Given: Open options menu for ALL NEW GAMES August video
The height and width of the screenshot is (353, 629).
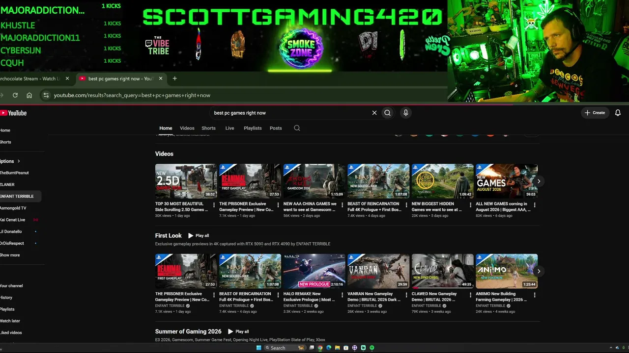Looking at the screenshot, I should point(535,205).
